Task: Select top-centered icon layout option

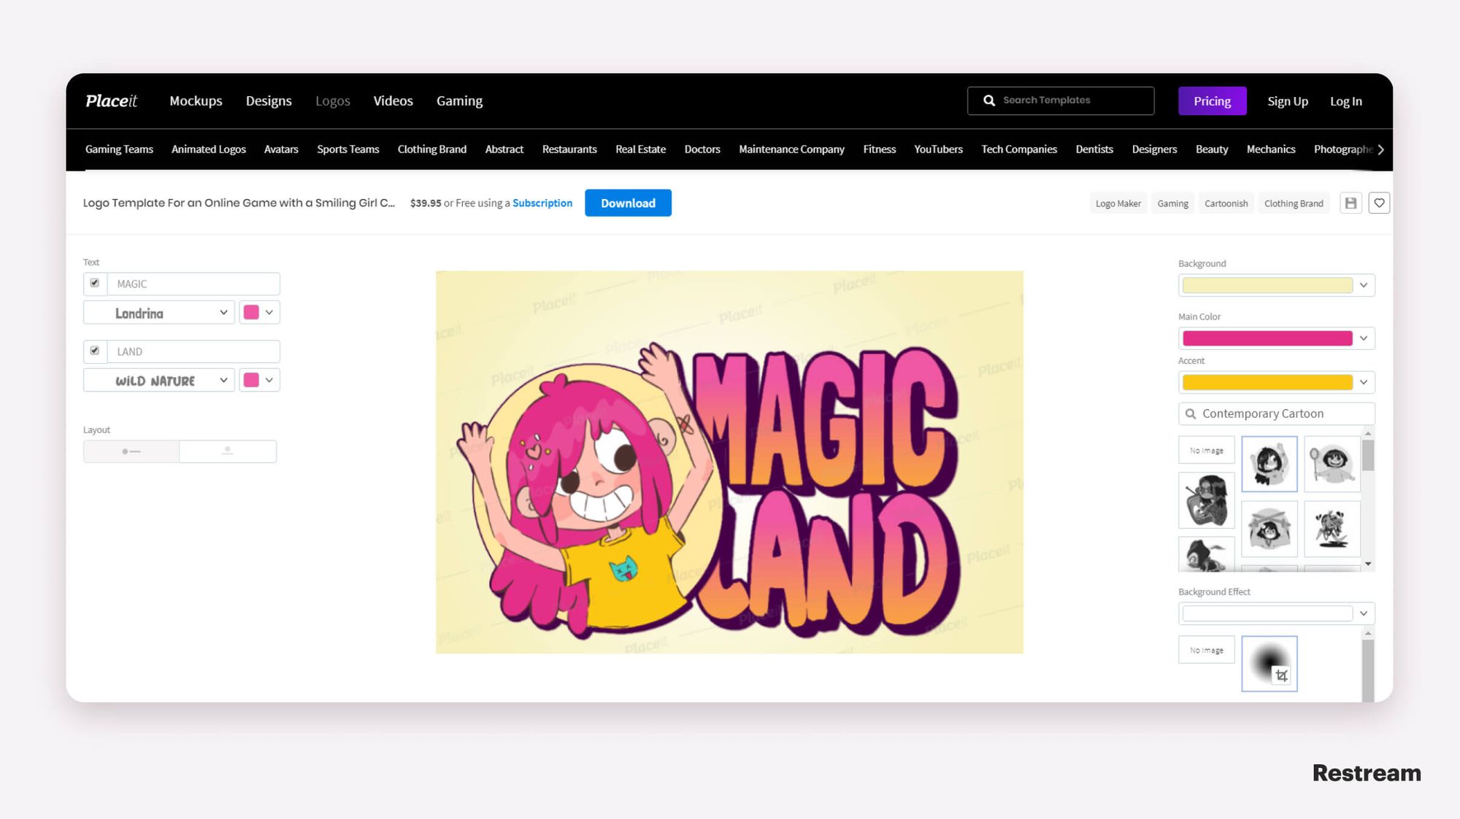Action: 228,451
